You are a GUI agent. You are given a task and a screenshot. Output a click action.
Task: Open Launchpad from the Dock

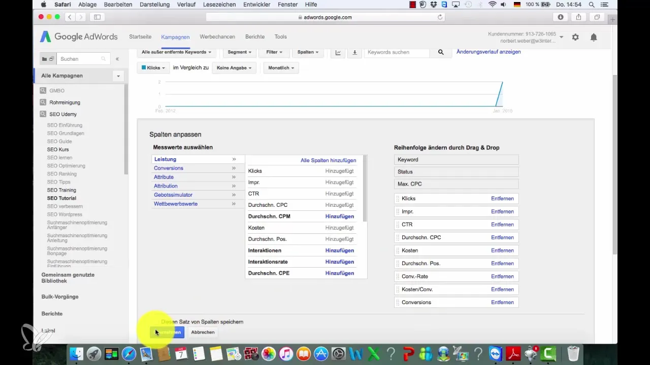(x=94, y=353)
